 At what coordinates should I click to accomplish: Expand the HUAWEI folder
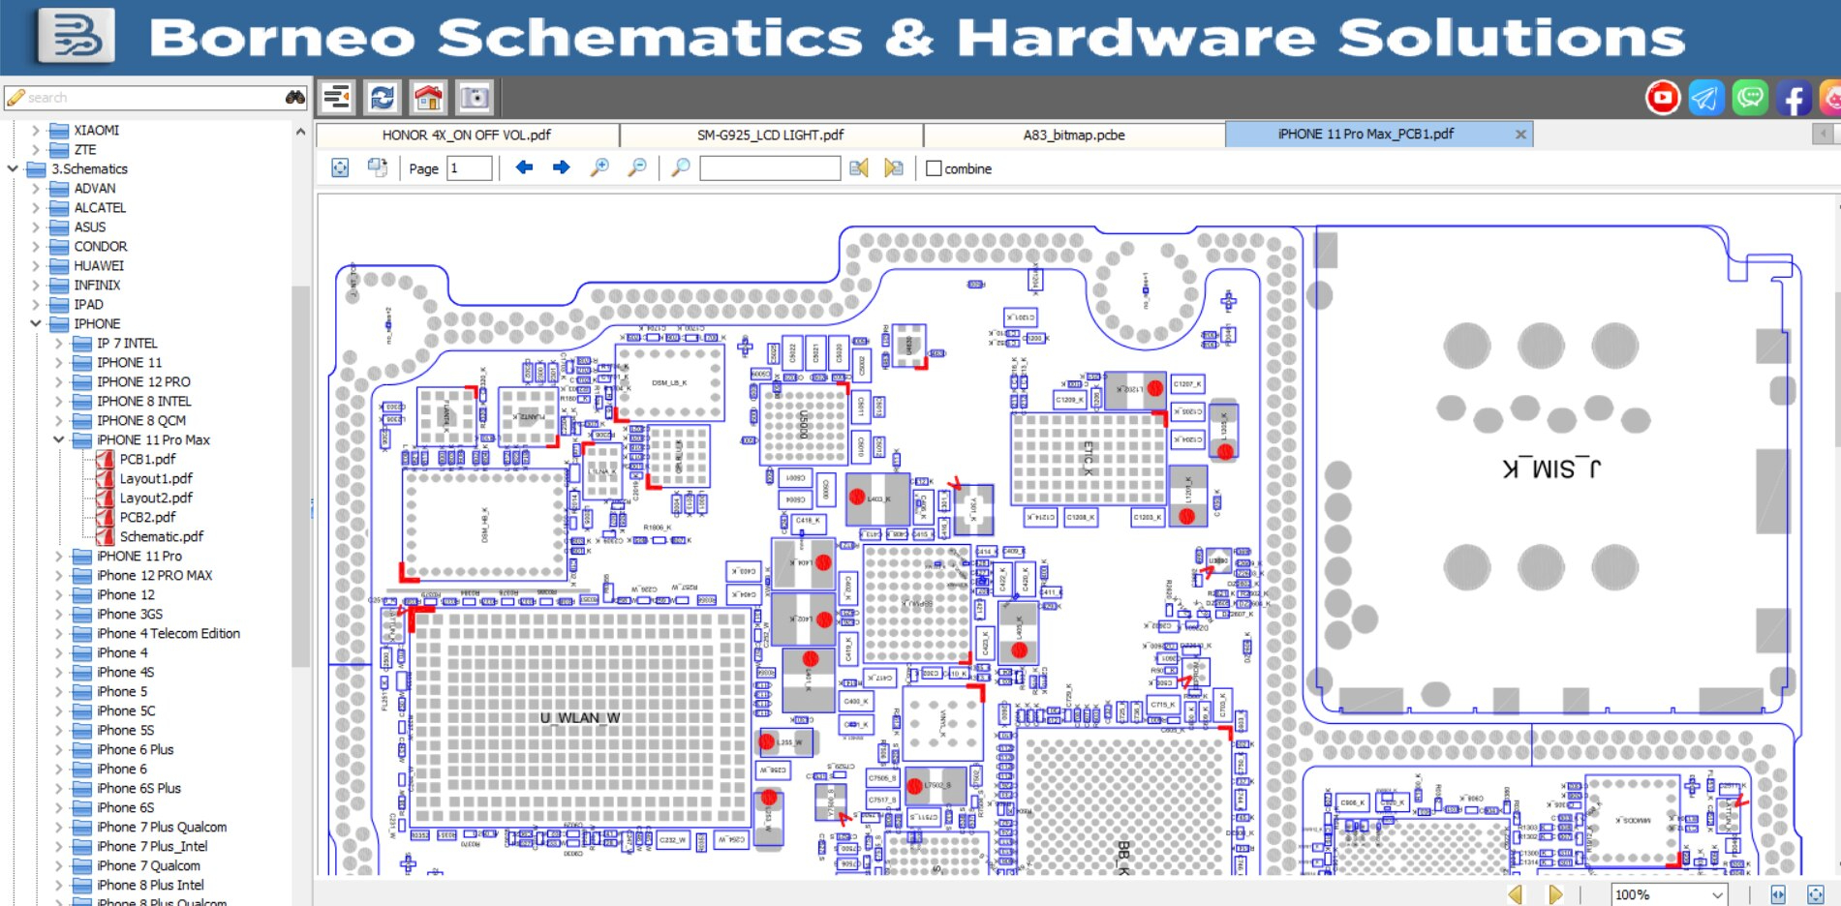tap(36, 265)
